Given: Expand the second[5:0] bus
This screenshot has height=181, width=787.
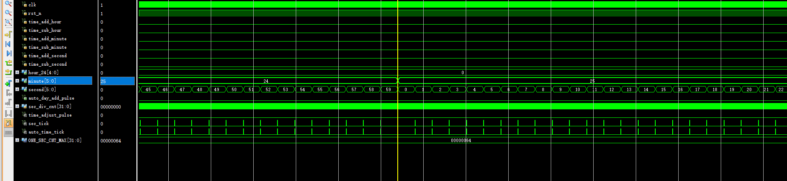Looking at the screenshot, I should [17, 89].
